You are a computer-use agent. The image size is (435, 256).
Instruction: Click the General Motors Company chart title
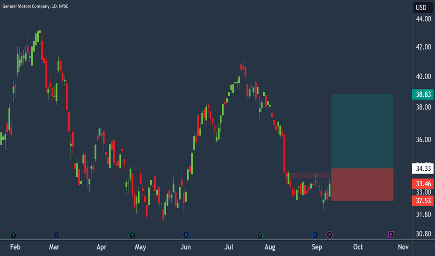35,6
